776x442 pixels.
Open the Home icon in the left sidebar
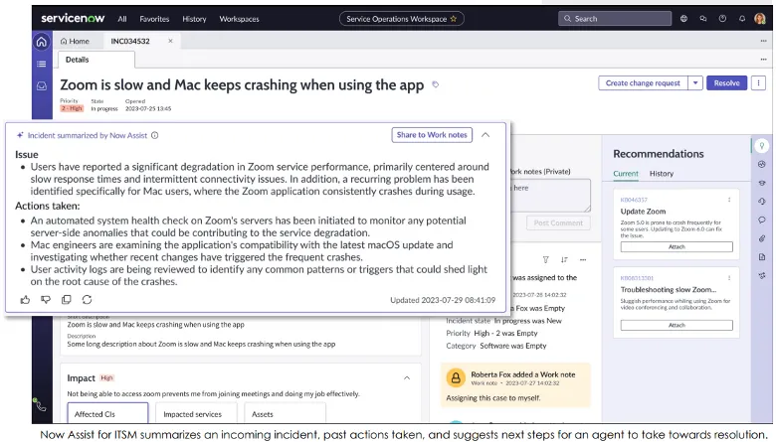point(42,42)
